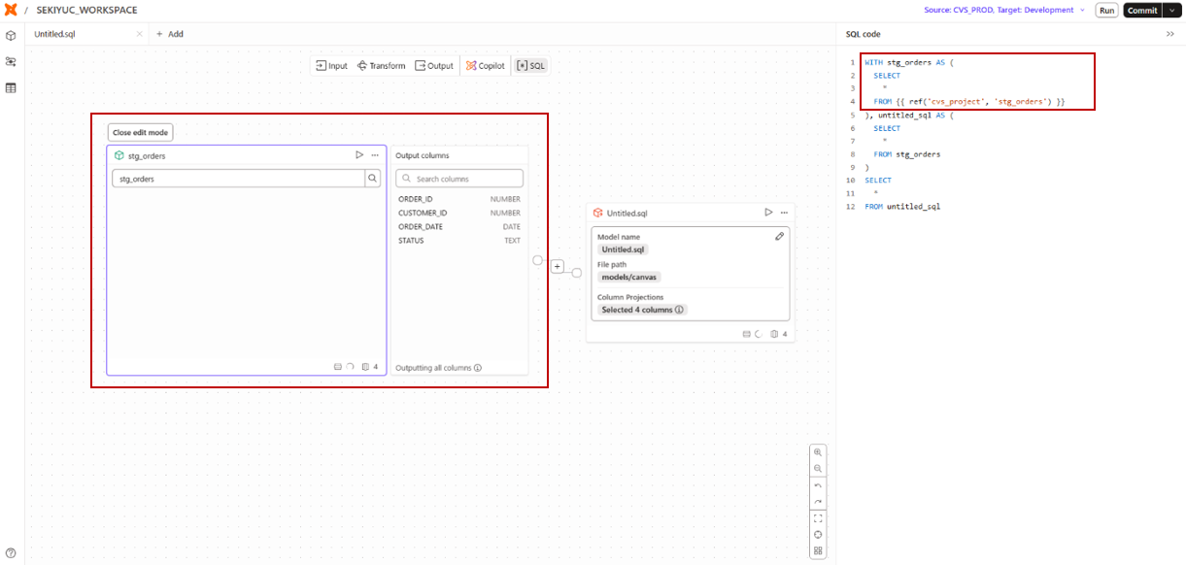Click the Untitled.sql model name chip
This screenshot has width=1186, height=565.
(623, 249)
